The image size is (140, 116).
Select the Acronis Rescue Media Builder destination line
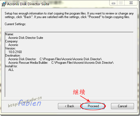[61, 63]
